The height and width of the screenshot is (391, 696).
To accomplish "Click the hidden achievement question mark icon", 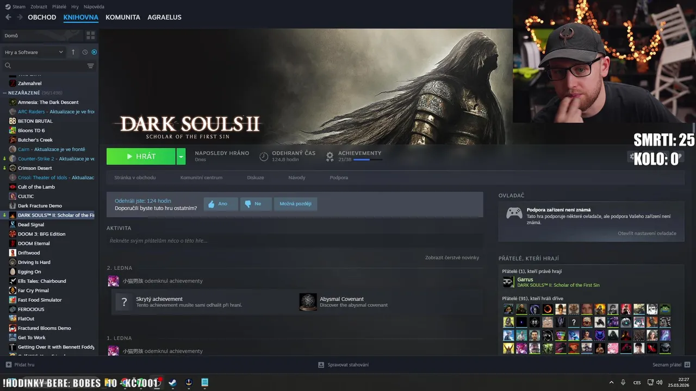I will coord(124,302).
